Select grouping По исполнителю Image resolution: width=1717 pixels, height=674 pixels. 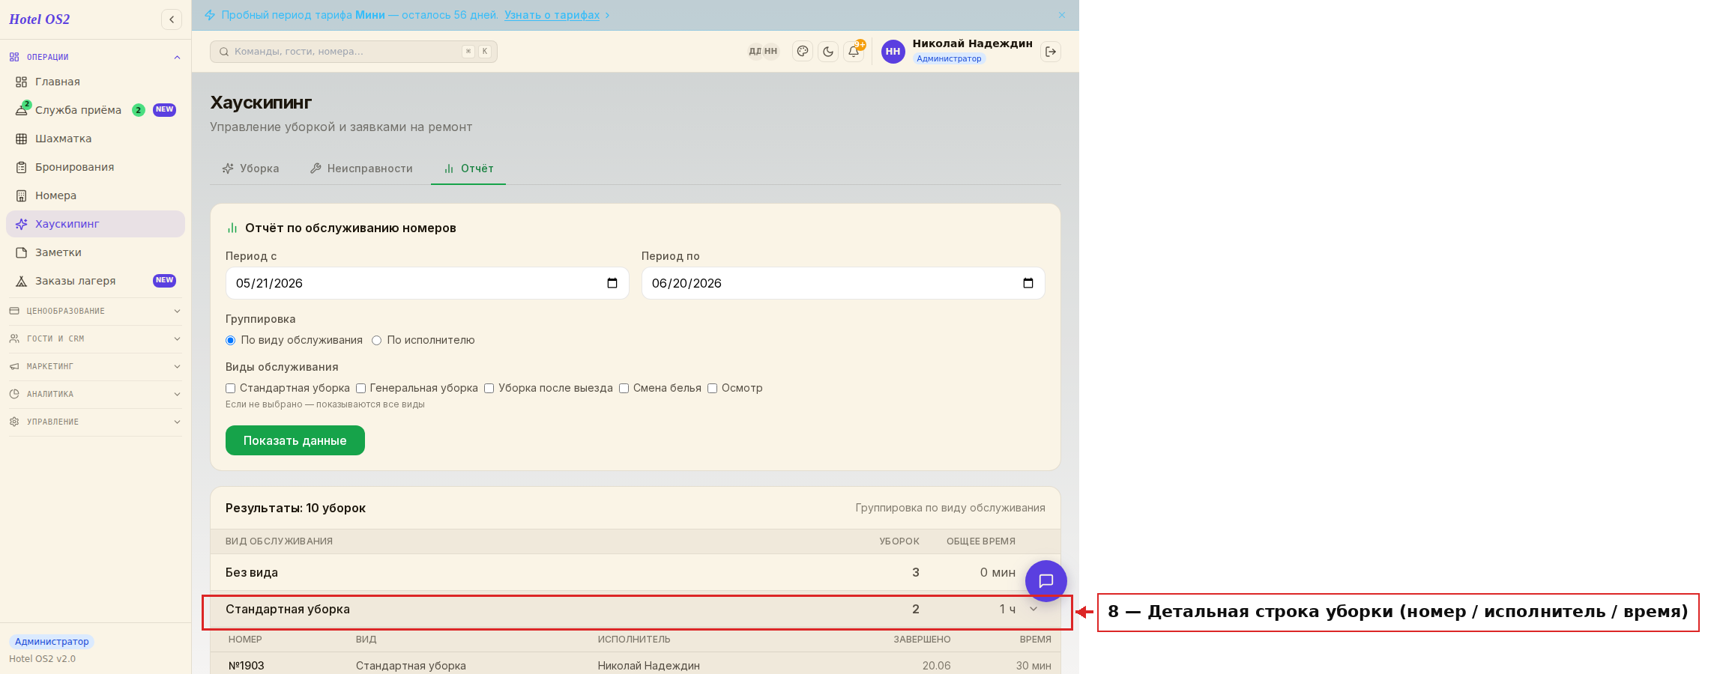(x=377, y=340)
